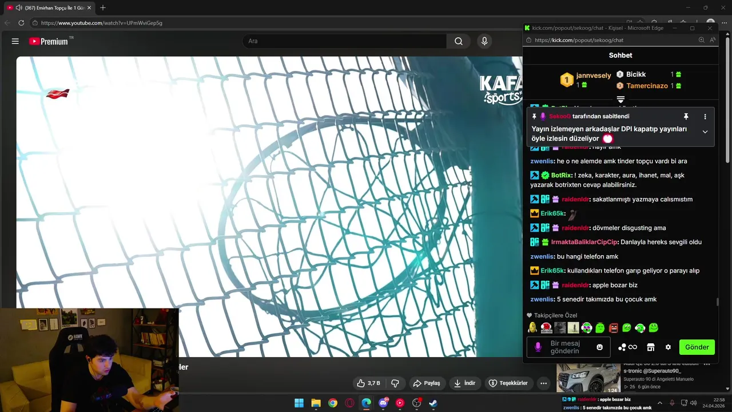
Task: Open pinned message three-dot options
Action: pyautogui.click(x=705, y=116)
